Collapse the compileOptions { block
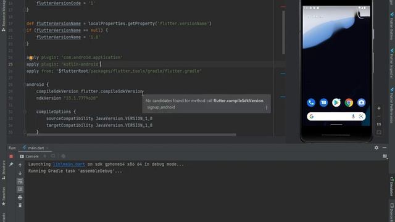This screenshot has height=222, width=395. click(x=25, y=112)
